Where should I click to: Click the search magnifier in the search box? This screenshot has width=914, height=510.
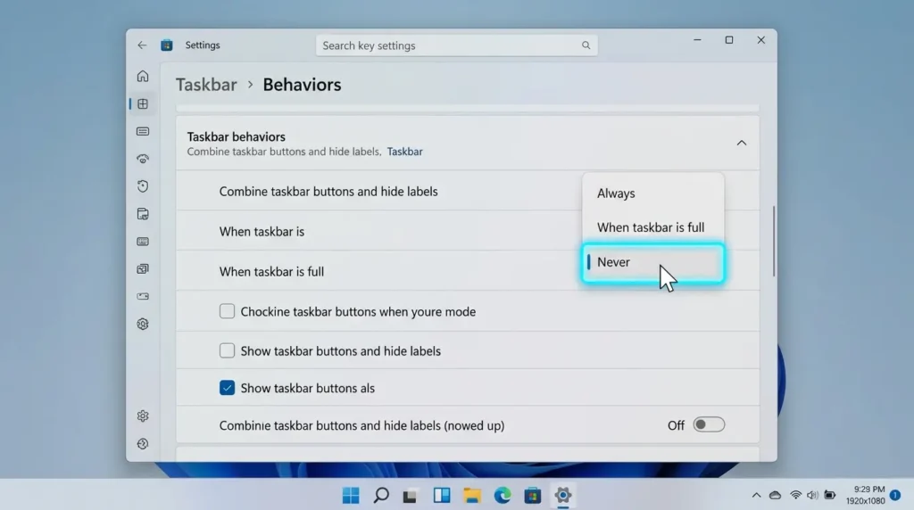(586, 45)
